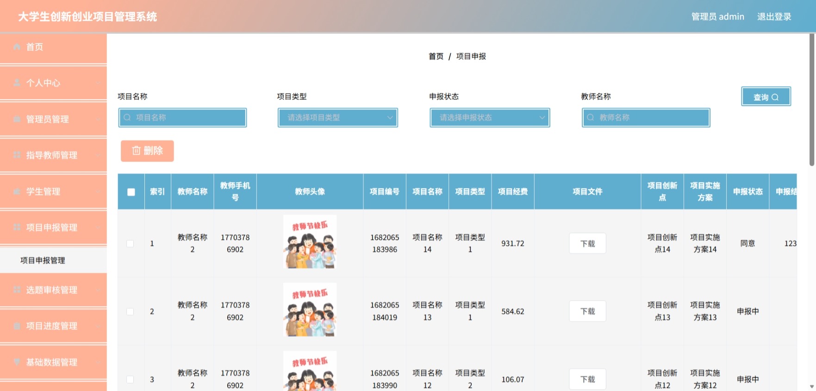Expand the 指导教师管理 menu chevron
This screenshot has height=391, width=816.
pos(98,155)
